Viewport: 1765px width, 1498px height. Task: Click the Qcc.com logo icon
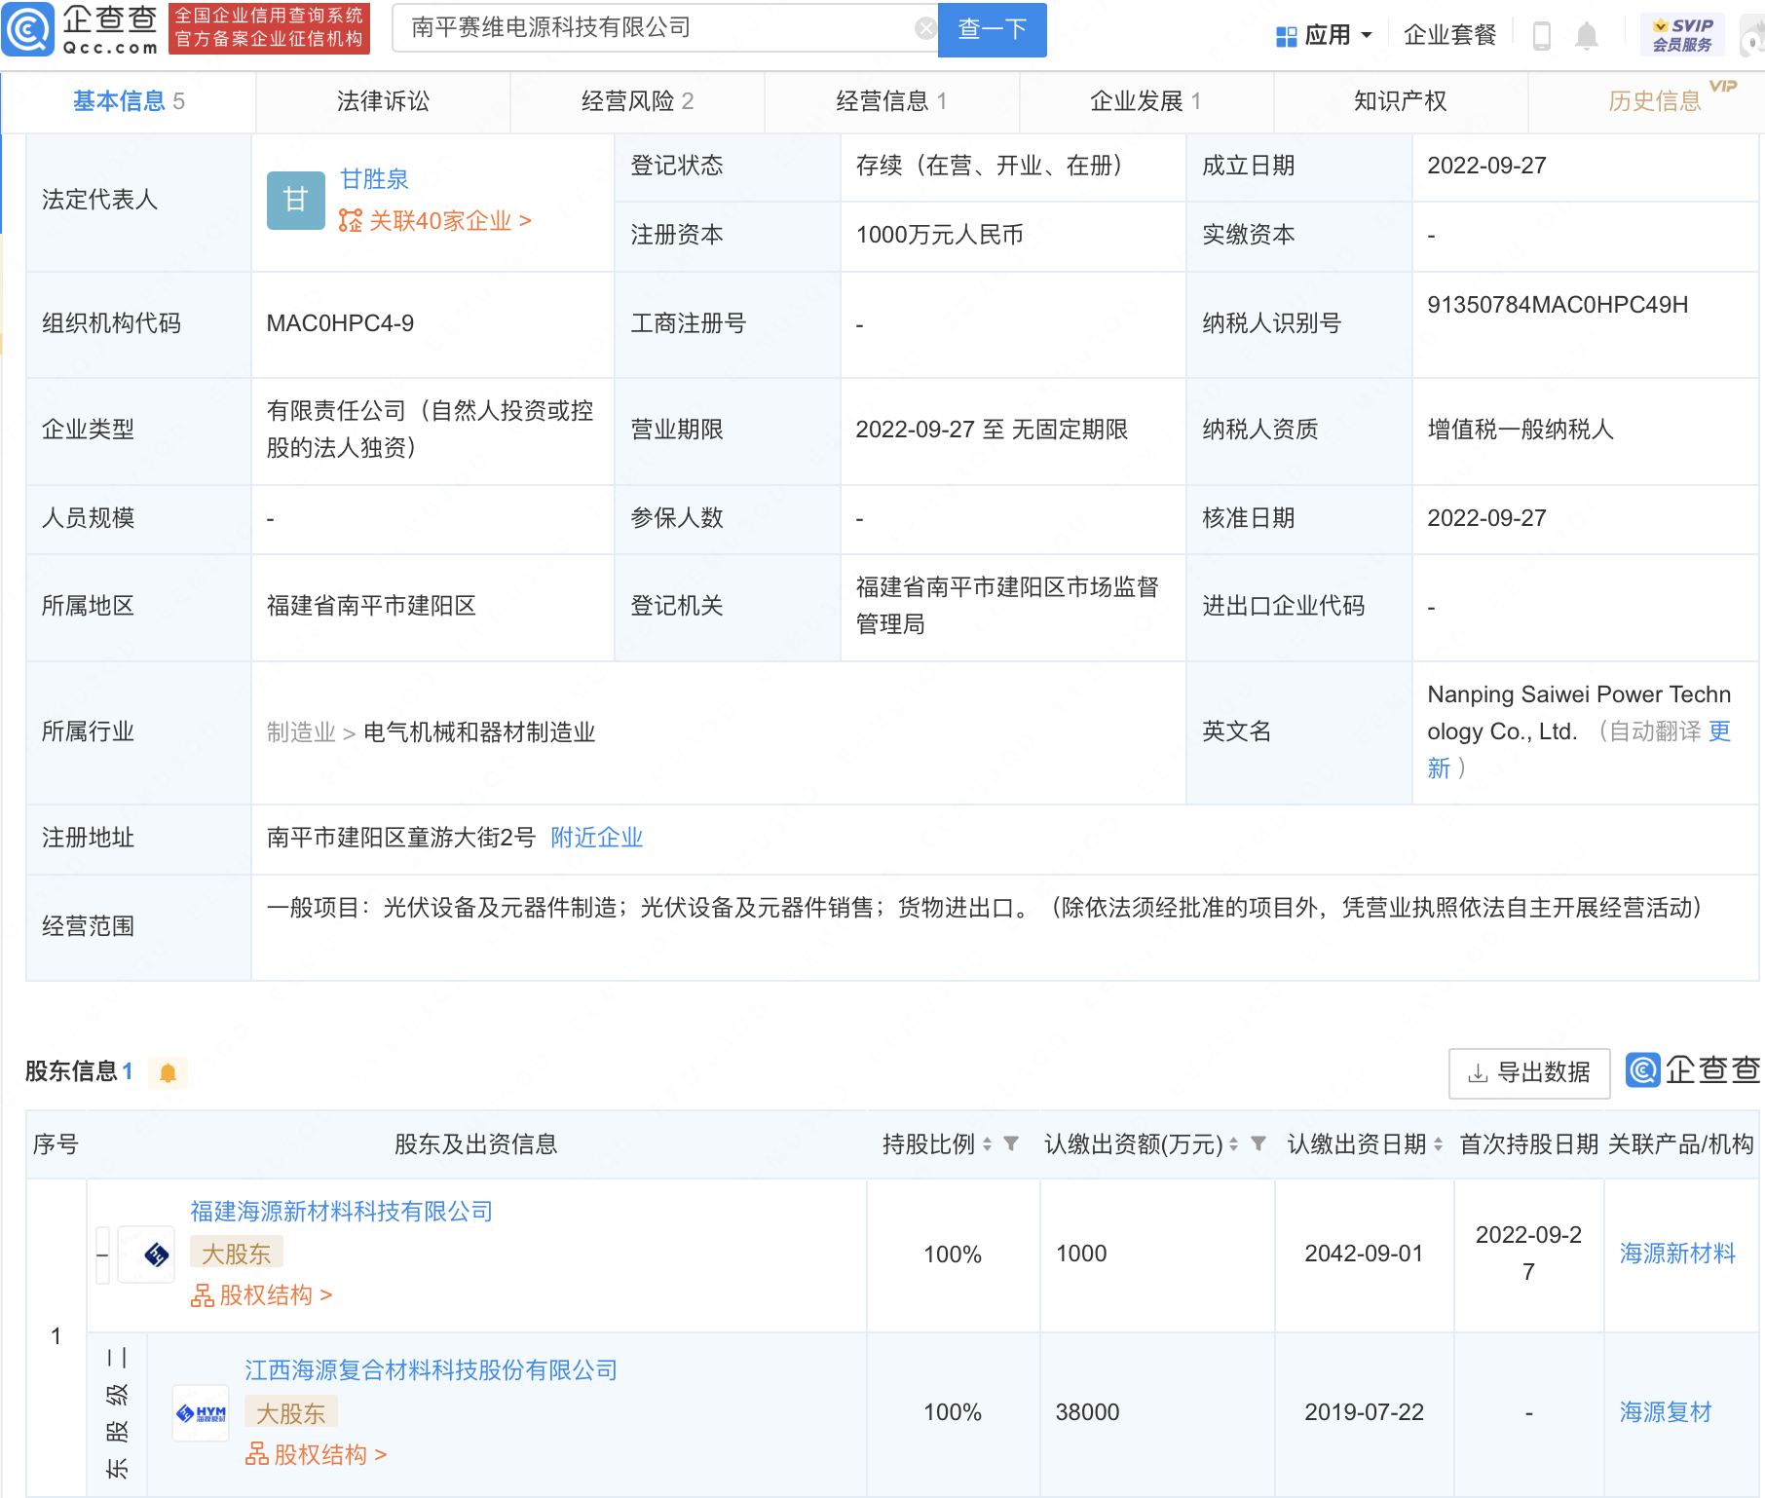coord(27,29)
